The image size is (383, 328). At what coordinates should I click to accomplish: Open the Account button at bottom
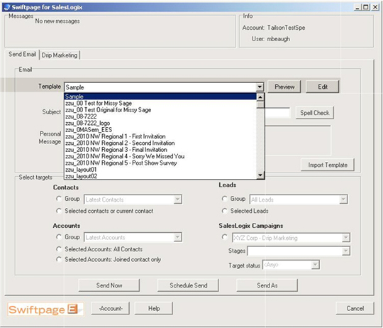[111, 308]
